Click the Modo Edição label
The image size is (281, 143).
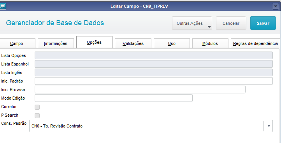tap(13, 98)
